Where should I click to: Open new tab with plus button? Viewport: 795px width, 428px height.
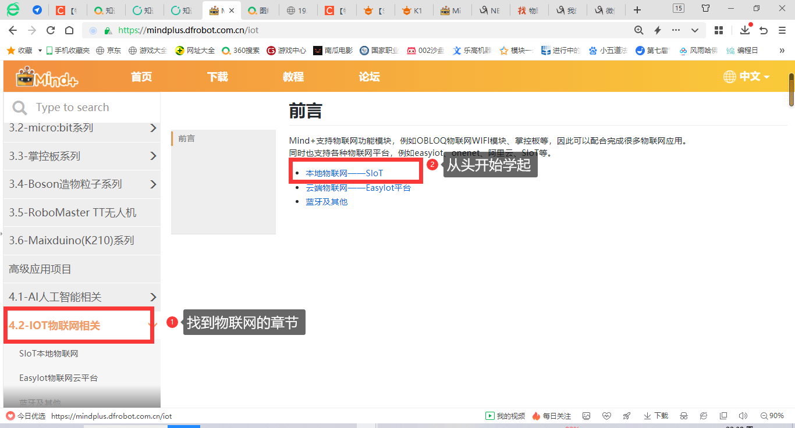pyautogui.click(x=637, y=10)
